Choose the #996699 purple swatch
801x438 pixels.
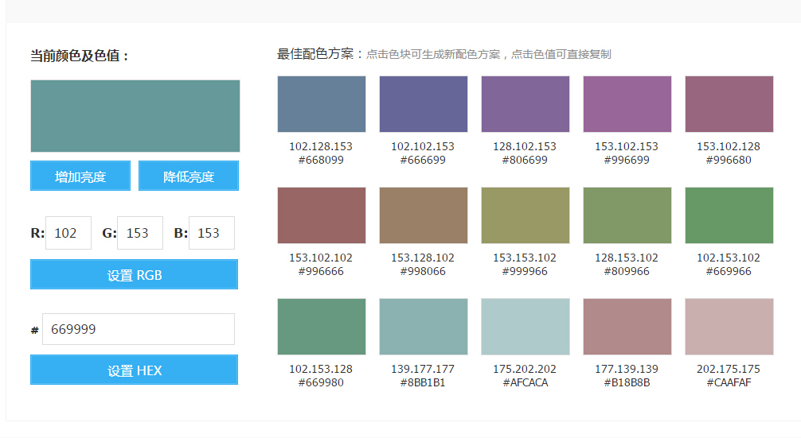[627, 104]
